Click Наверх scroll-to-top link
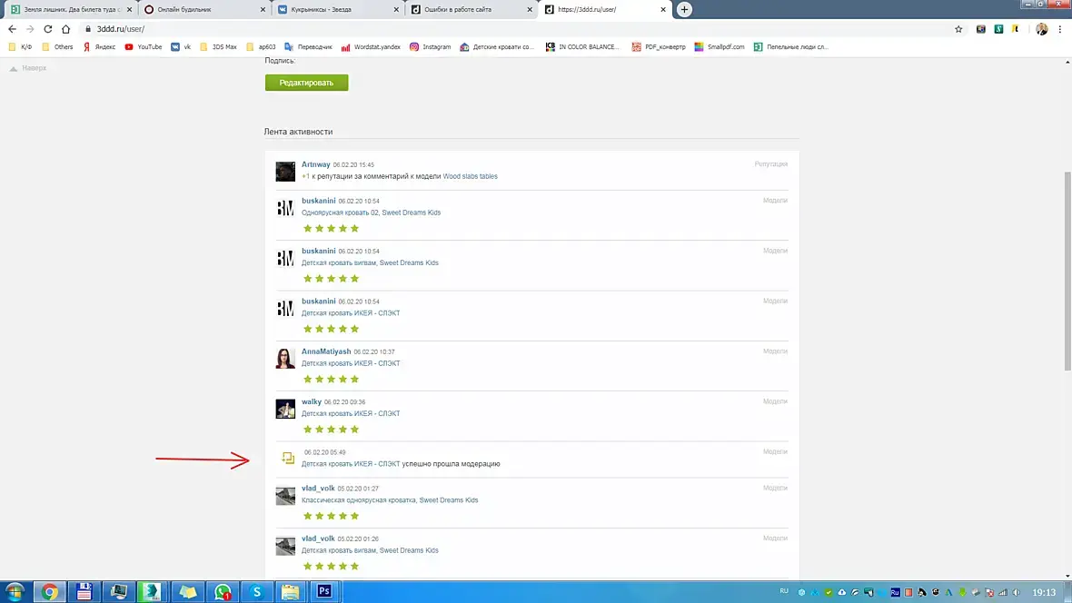Viewport: 1072px width, 603px height. pyautogui.click(x=28, y=68)
